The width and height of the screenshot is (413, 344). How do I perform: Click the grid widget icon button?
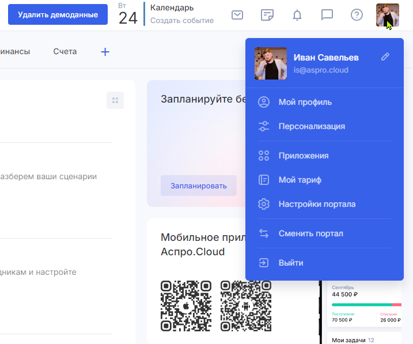click(x=115, y=100)
